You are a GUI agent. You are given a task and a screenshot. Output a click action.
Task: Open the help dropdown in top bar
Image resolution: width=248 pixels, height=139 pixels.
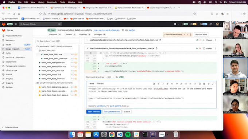point(212,24)
